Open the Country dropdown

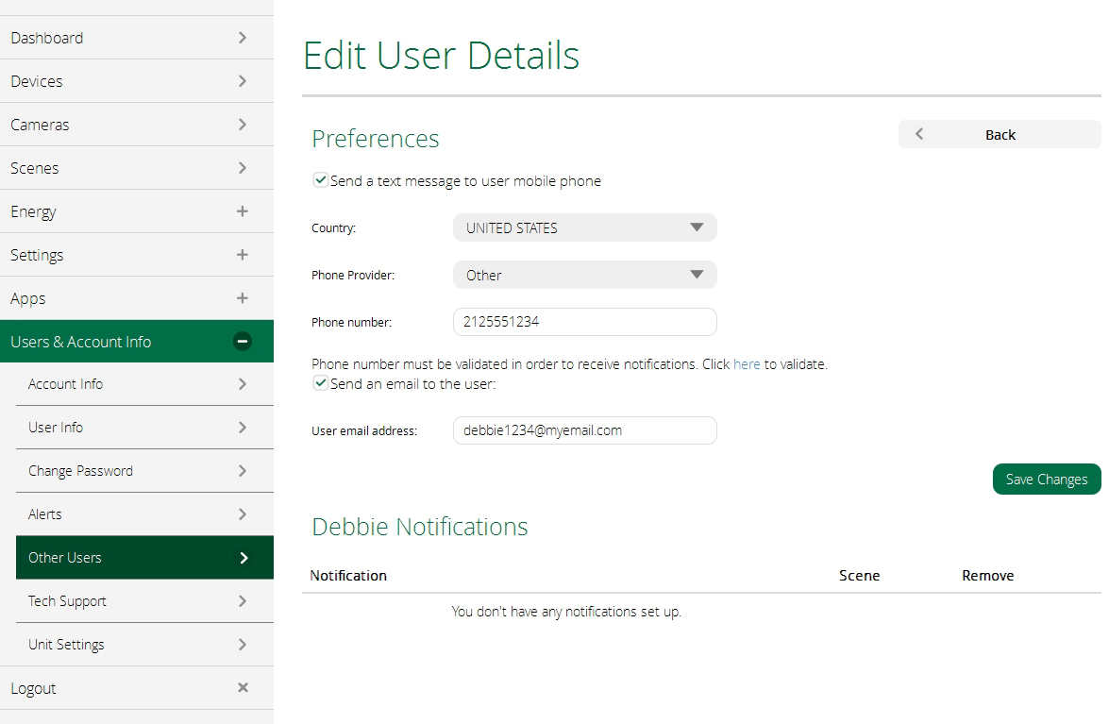[x=584, y=227]
